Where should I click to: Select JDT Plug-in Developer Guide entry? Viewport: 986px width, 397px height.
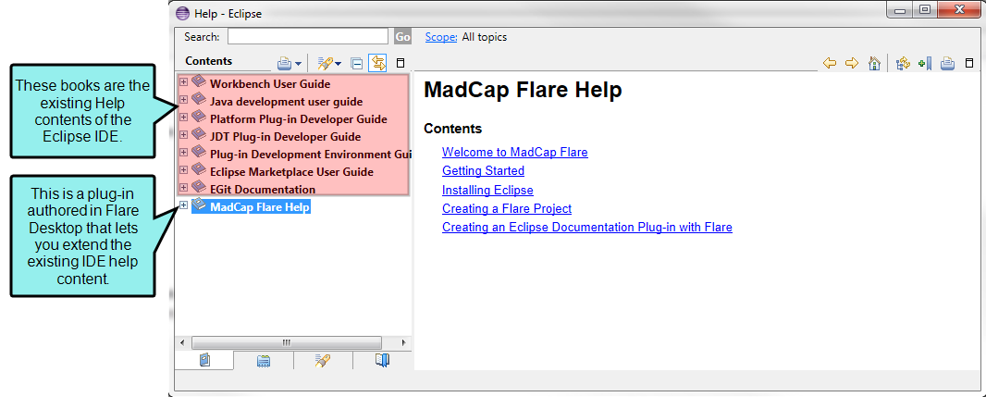[x=286, y=137]
